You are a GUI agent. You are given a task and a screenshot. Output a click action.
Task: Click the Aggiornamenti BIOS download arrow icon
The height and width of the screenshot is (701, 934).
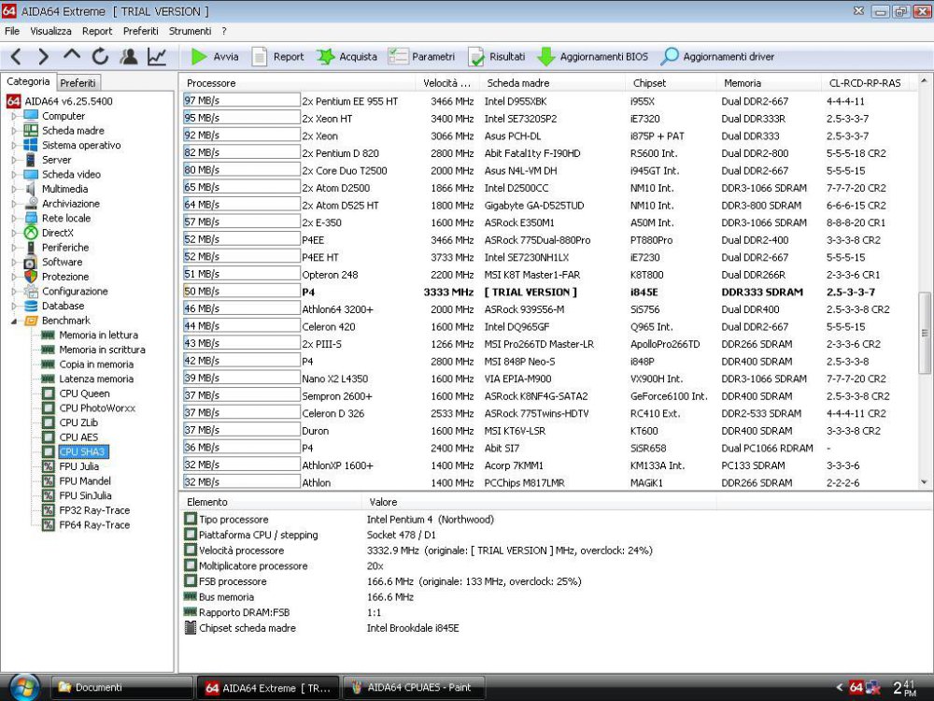pyautogui.click(x=546, y=56)
